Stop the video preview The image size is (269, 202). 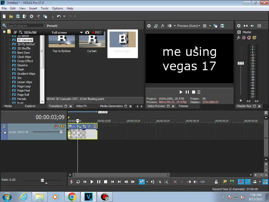point(194,92)
